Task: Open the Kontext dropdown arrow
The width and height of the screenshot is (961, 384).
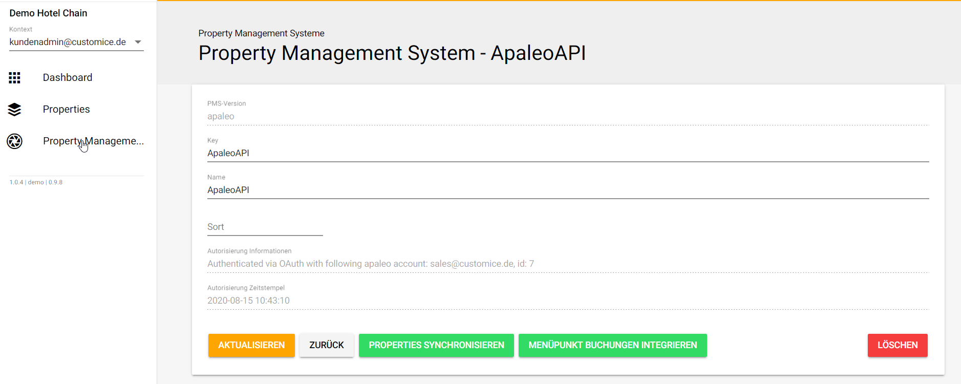Action: (x=138, y=42)
